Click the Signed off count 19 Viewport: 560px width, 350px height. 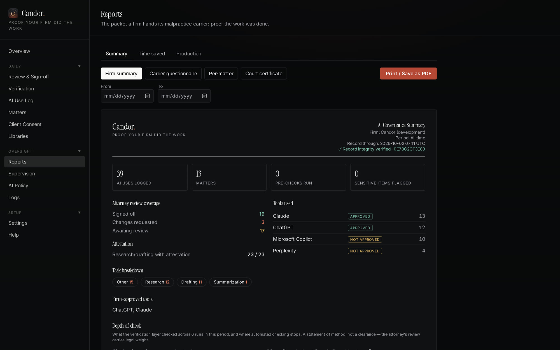[262, 214]
